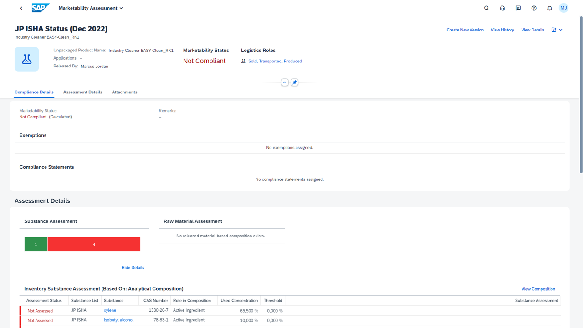Open the search icon in header
This screenshot has width=583, height=328.
click(486, 8)
